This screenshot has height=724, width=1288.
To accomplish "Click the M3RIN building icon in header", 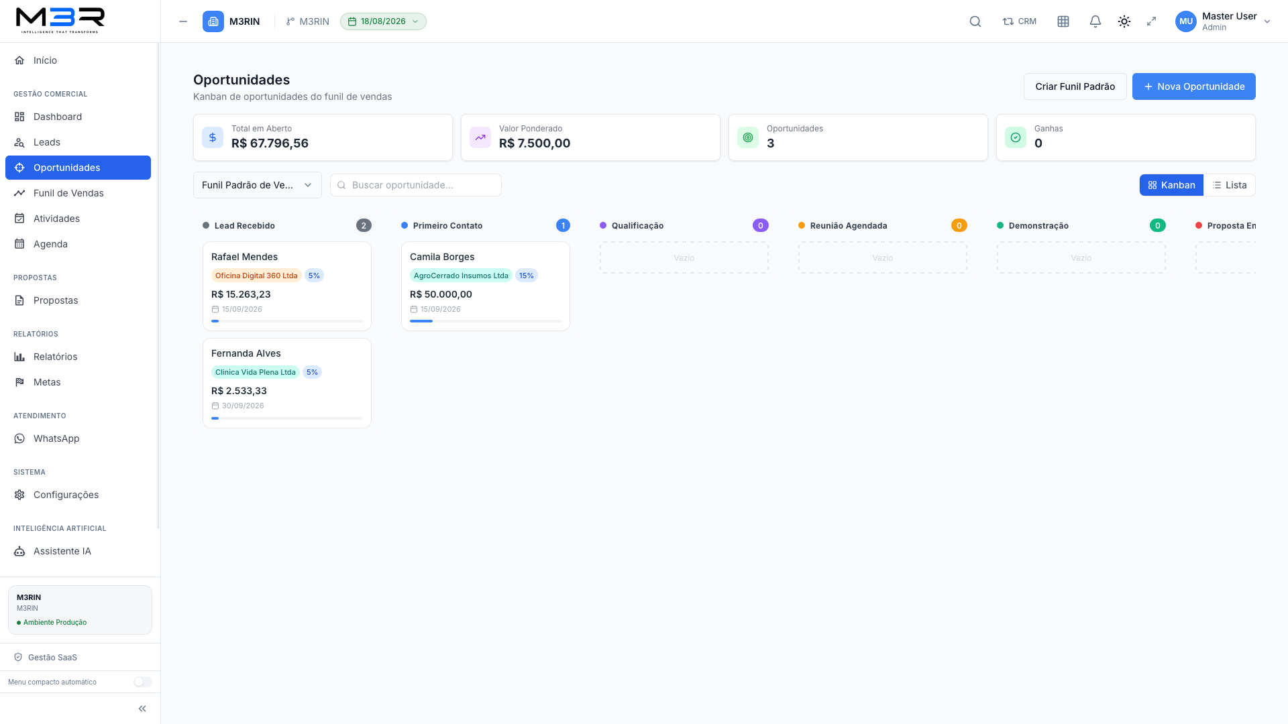I will 213,21.
